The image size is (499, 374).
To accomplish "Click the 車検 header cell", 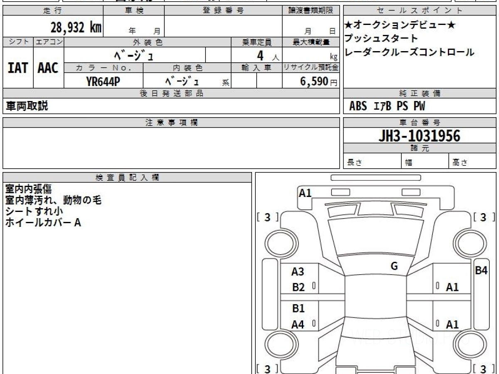I will (x=134, y=11).
